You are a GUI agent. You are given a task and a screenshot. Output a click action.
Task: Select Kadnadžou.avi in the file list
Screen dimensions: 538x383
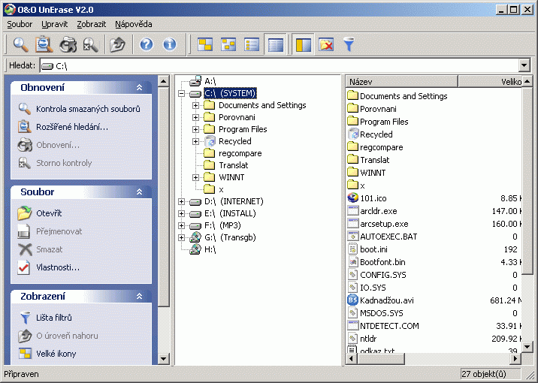point(386,300)
